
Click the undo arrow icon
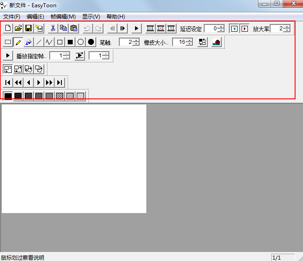point(88,28)
